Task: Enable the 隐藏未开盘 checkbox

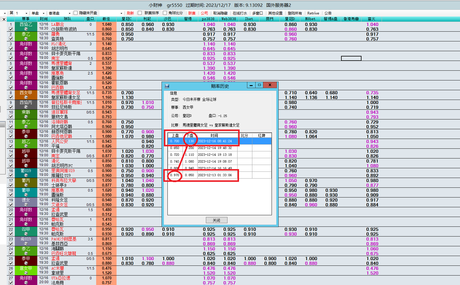Action: (x=76, y=13)
